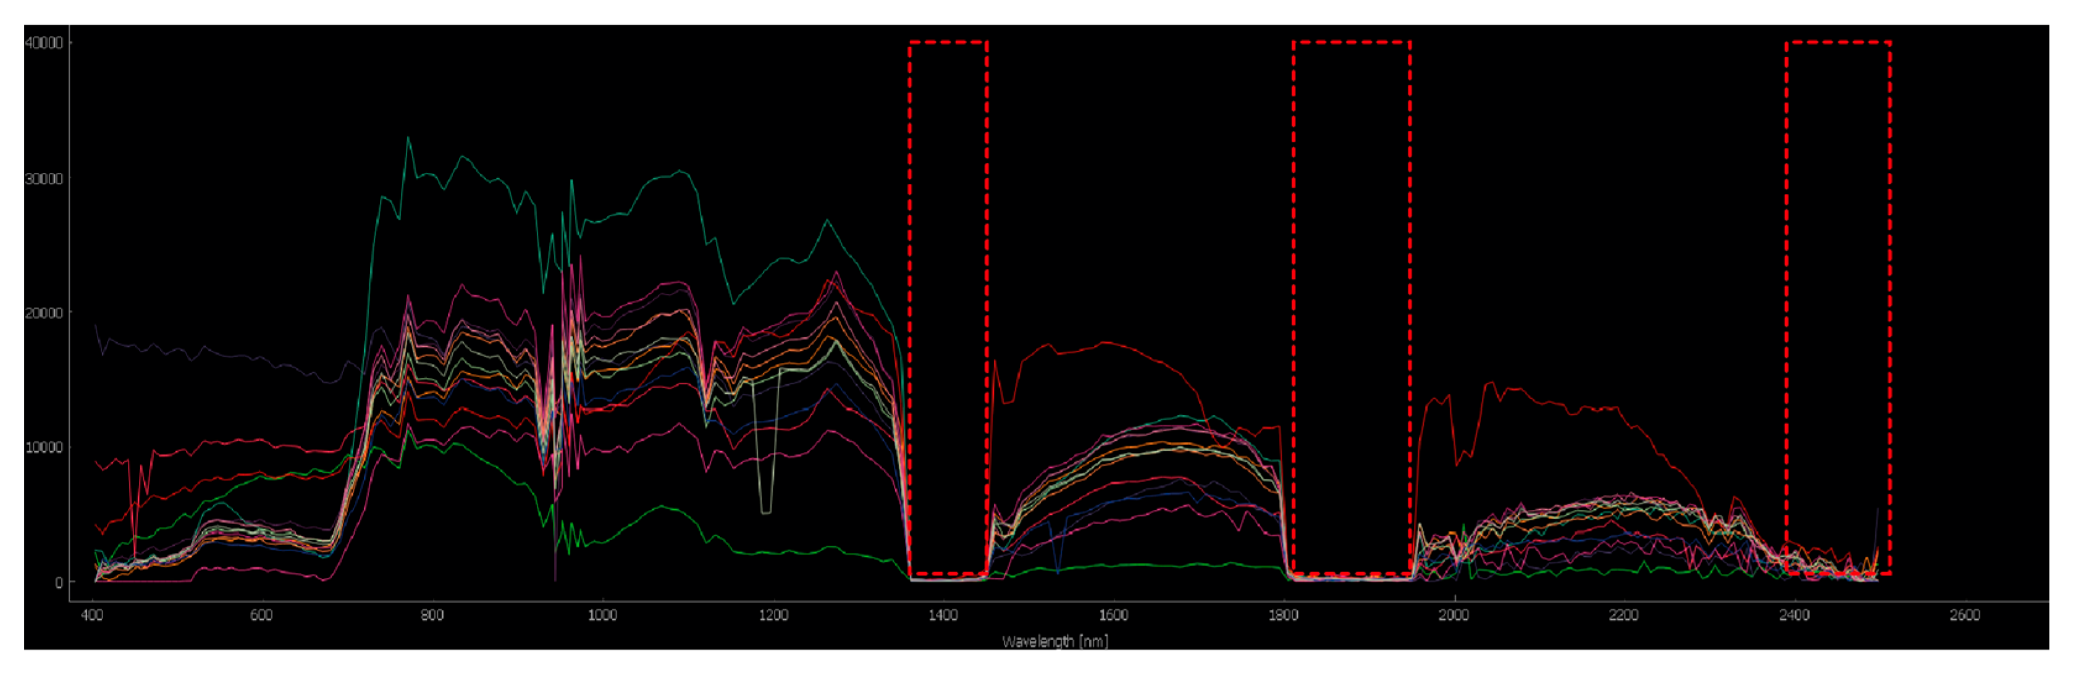Screen dimensions: 2073x679
Task: Click the 30000 y-axis tick label
Action: pos(43,178)
